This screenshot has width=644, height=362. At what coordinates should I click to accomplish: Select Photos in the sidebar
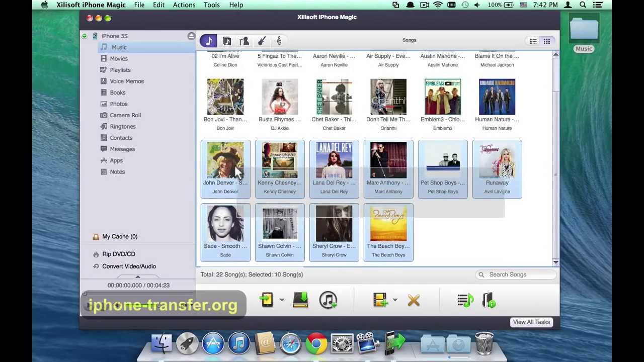click(119, 104)
